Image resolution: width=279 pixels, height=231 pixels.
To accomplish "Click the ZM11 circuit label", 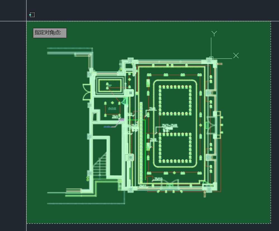I will click(x=143, y=186).
